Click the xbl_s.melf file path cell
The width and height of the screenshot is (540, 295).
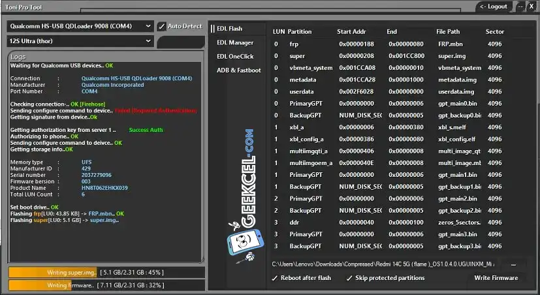click(453, 127)
